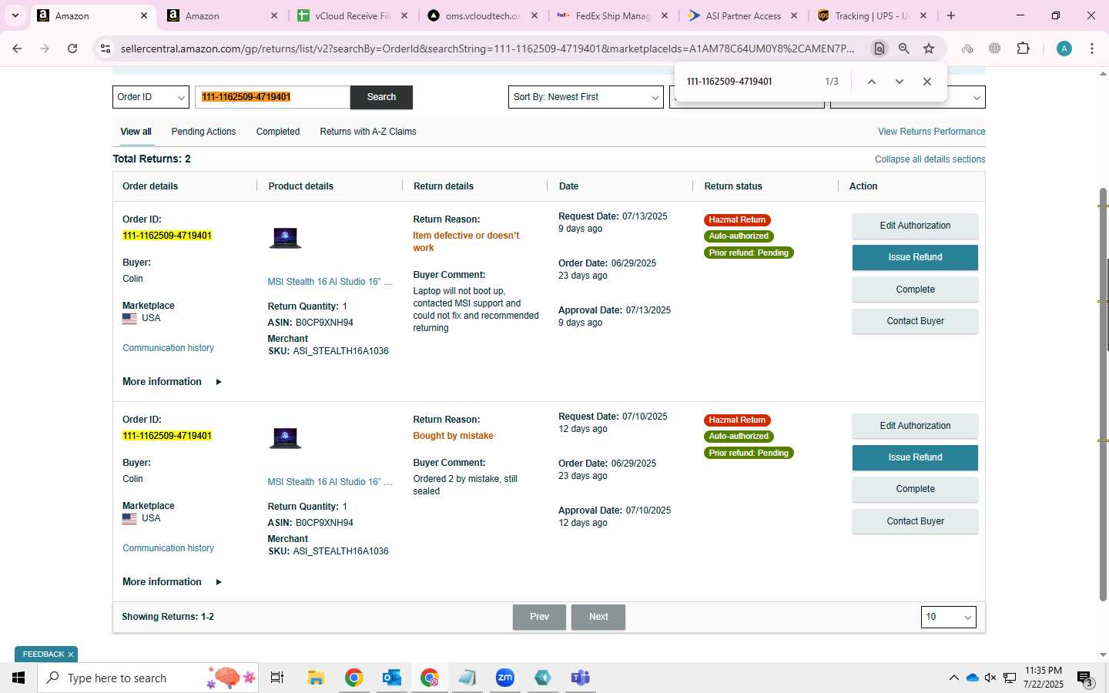Dismiss the FEEDBACK tab with its X

[x=71, y=654]
